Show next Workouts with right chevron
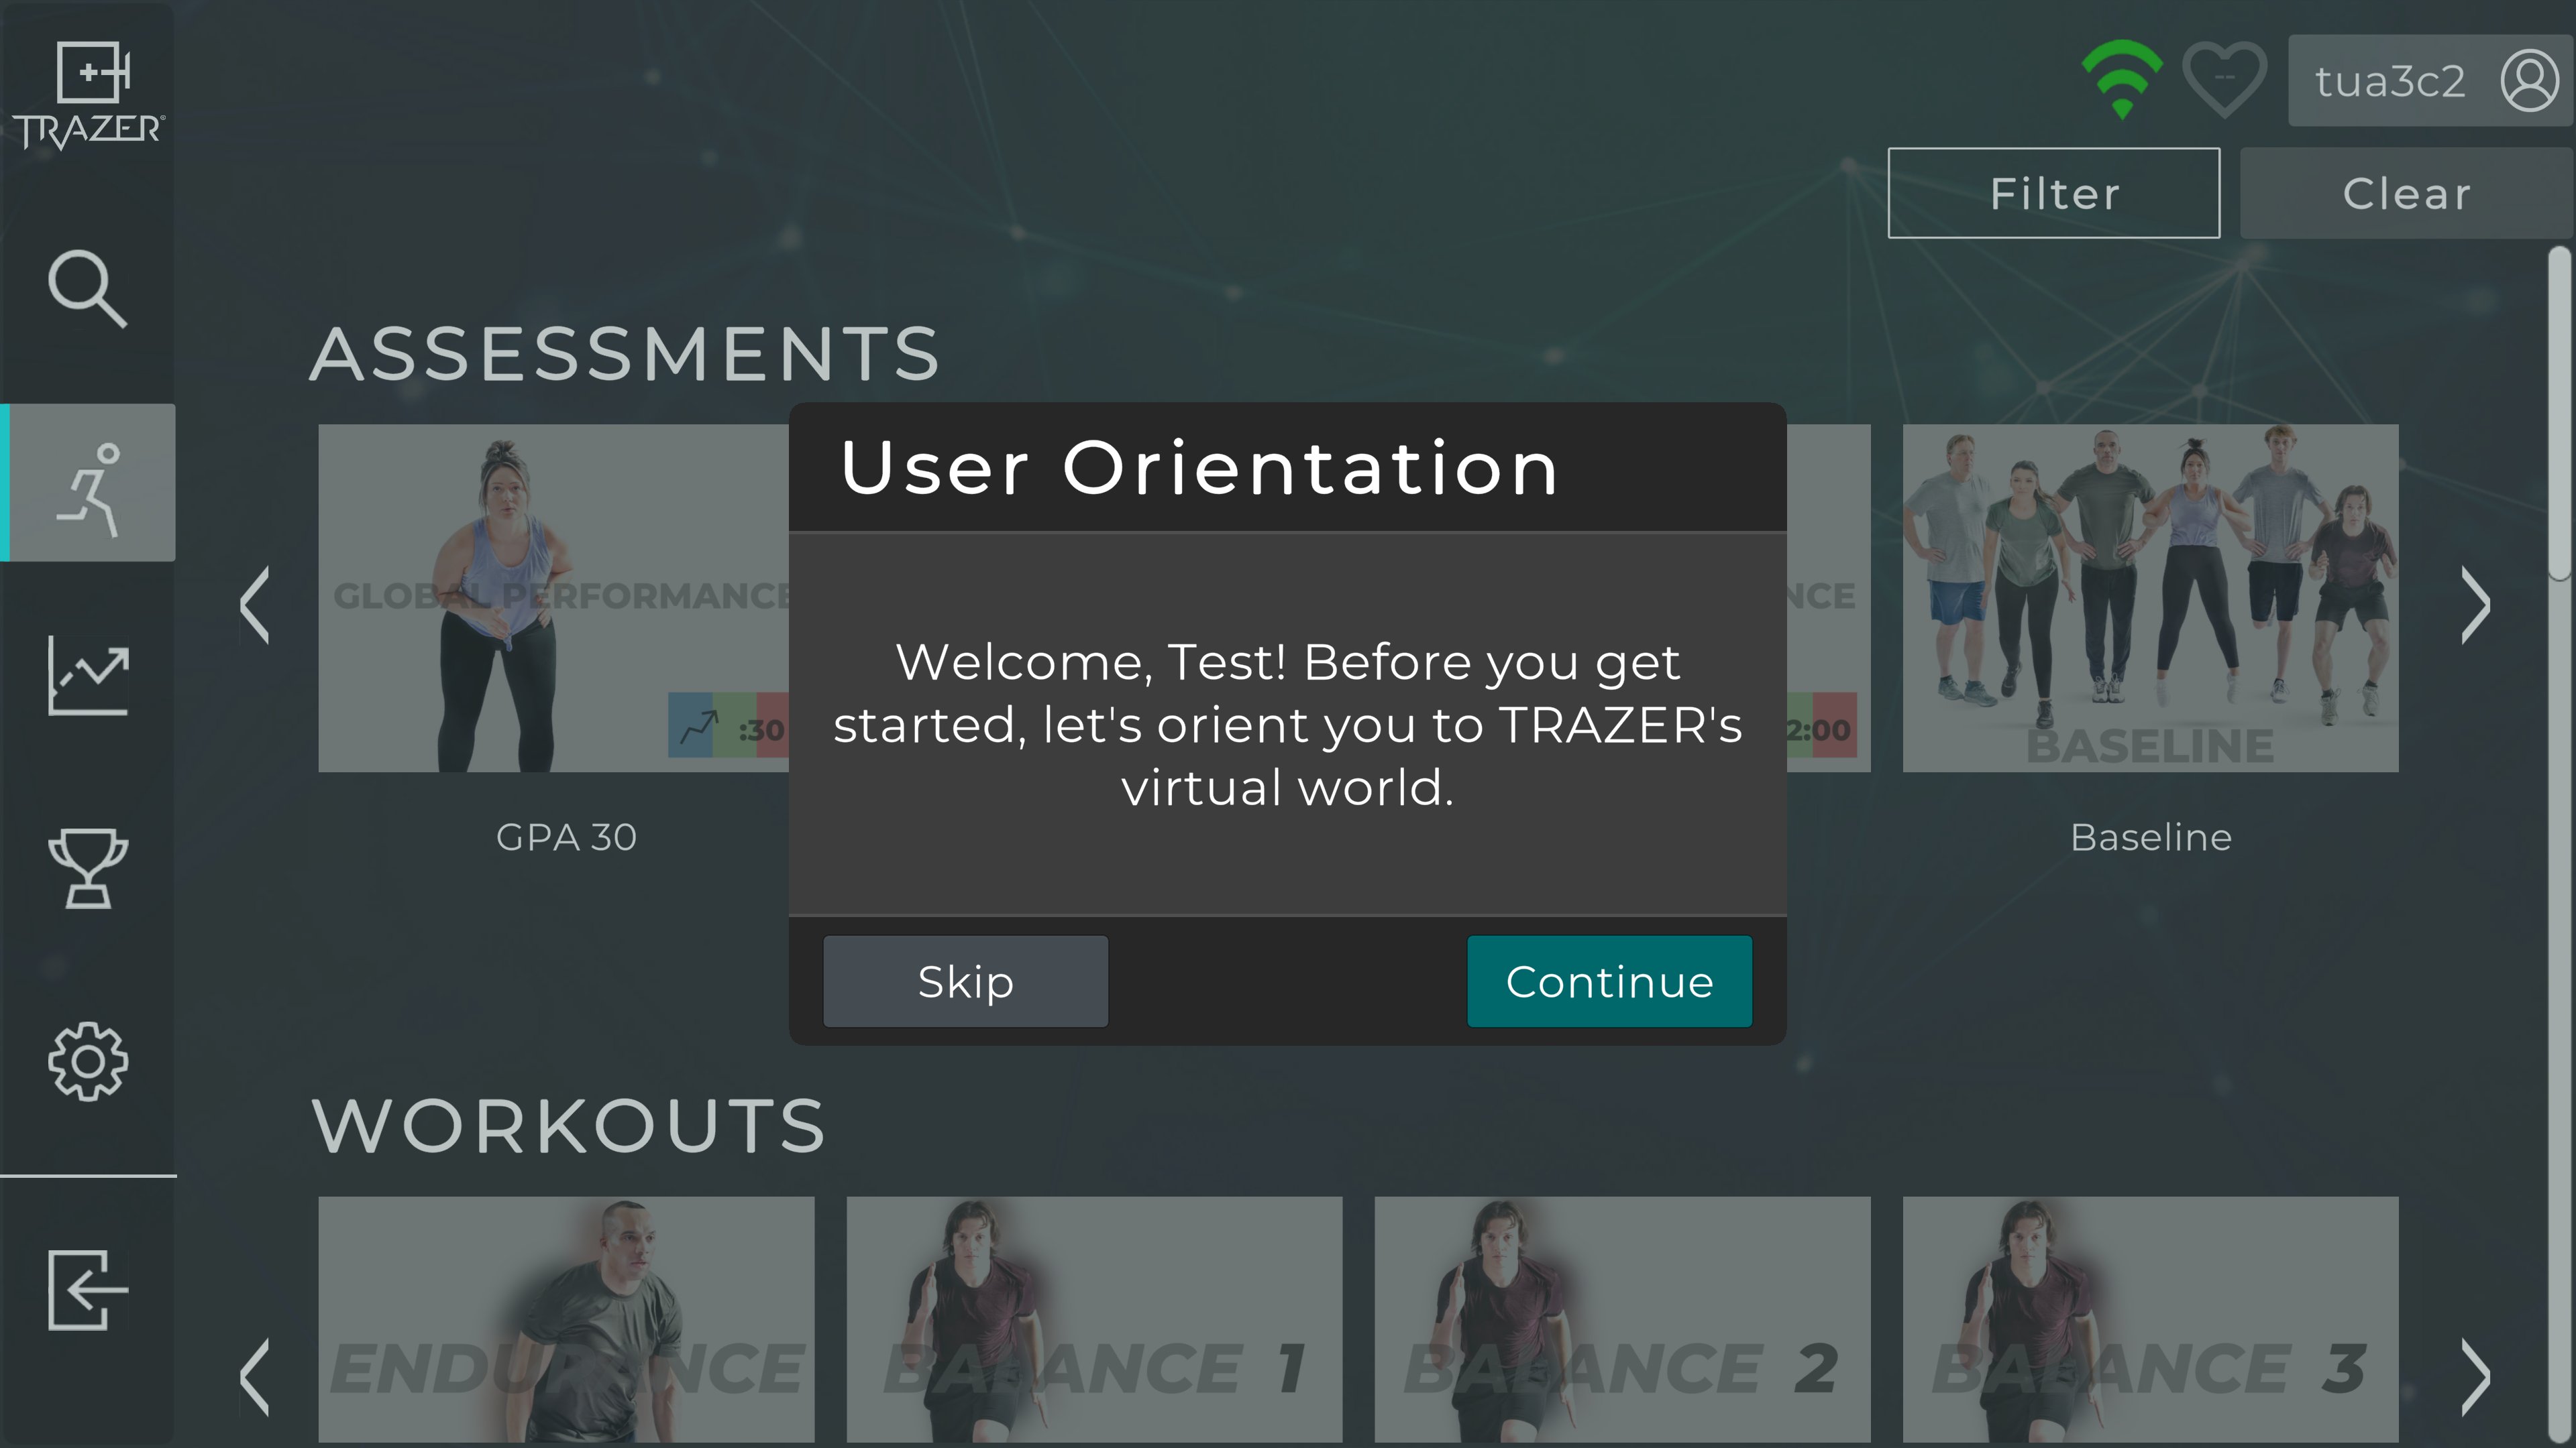The image size is (2576, 1448). point(2475,1377)
